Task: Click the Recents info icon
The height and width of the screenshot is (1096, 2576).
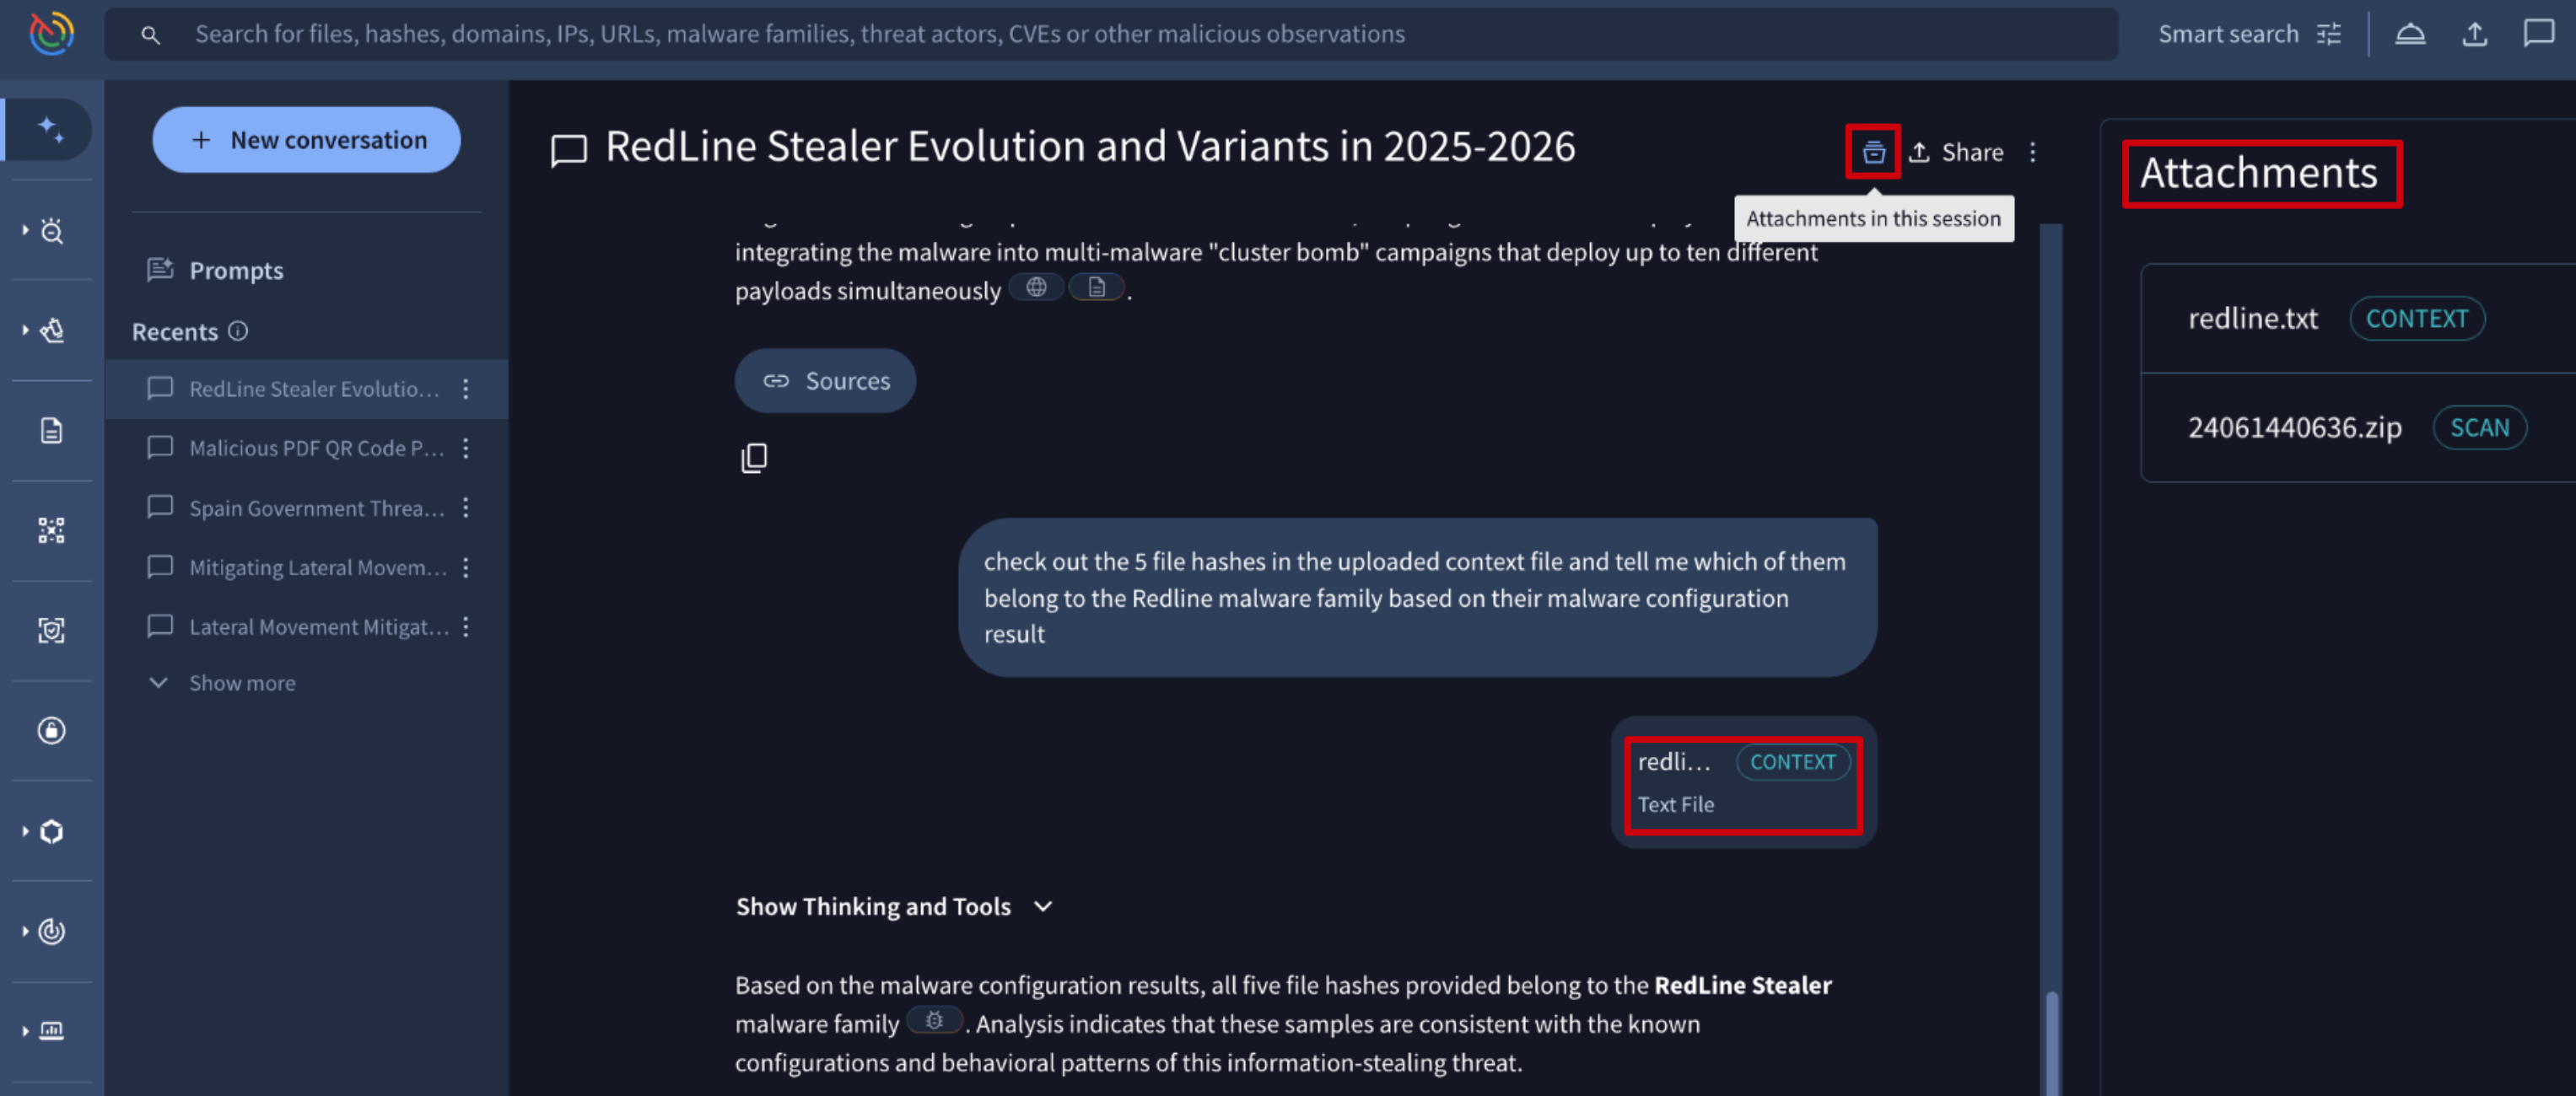Action: [x=238, y=330]
